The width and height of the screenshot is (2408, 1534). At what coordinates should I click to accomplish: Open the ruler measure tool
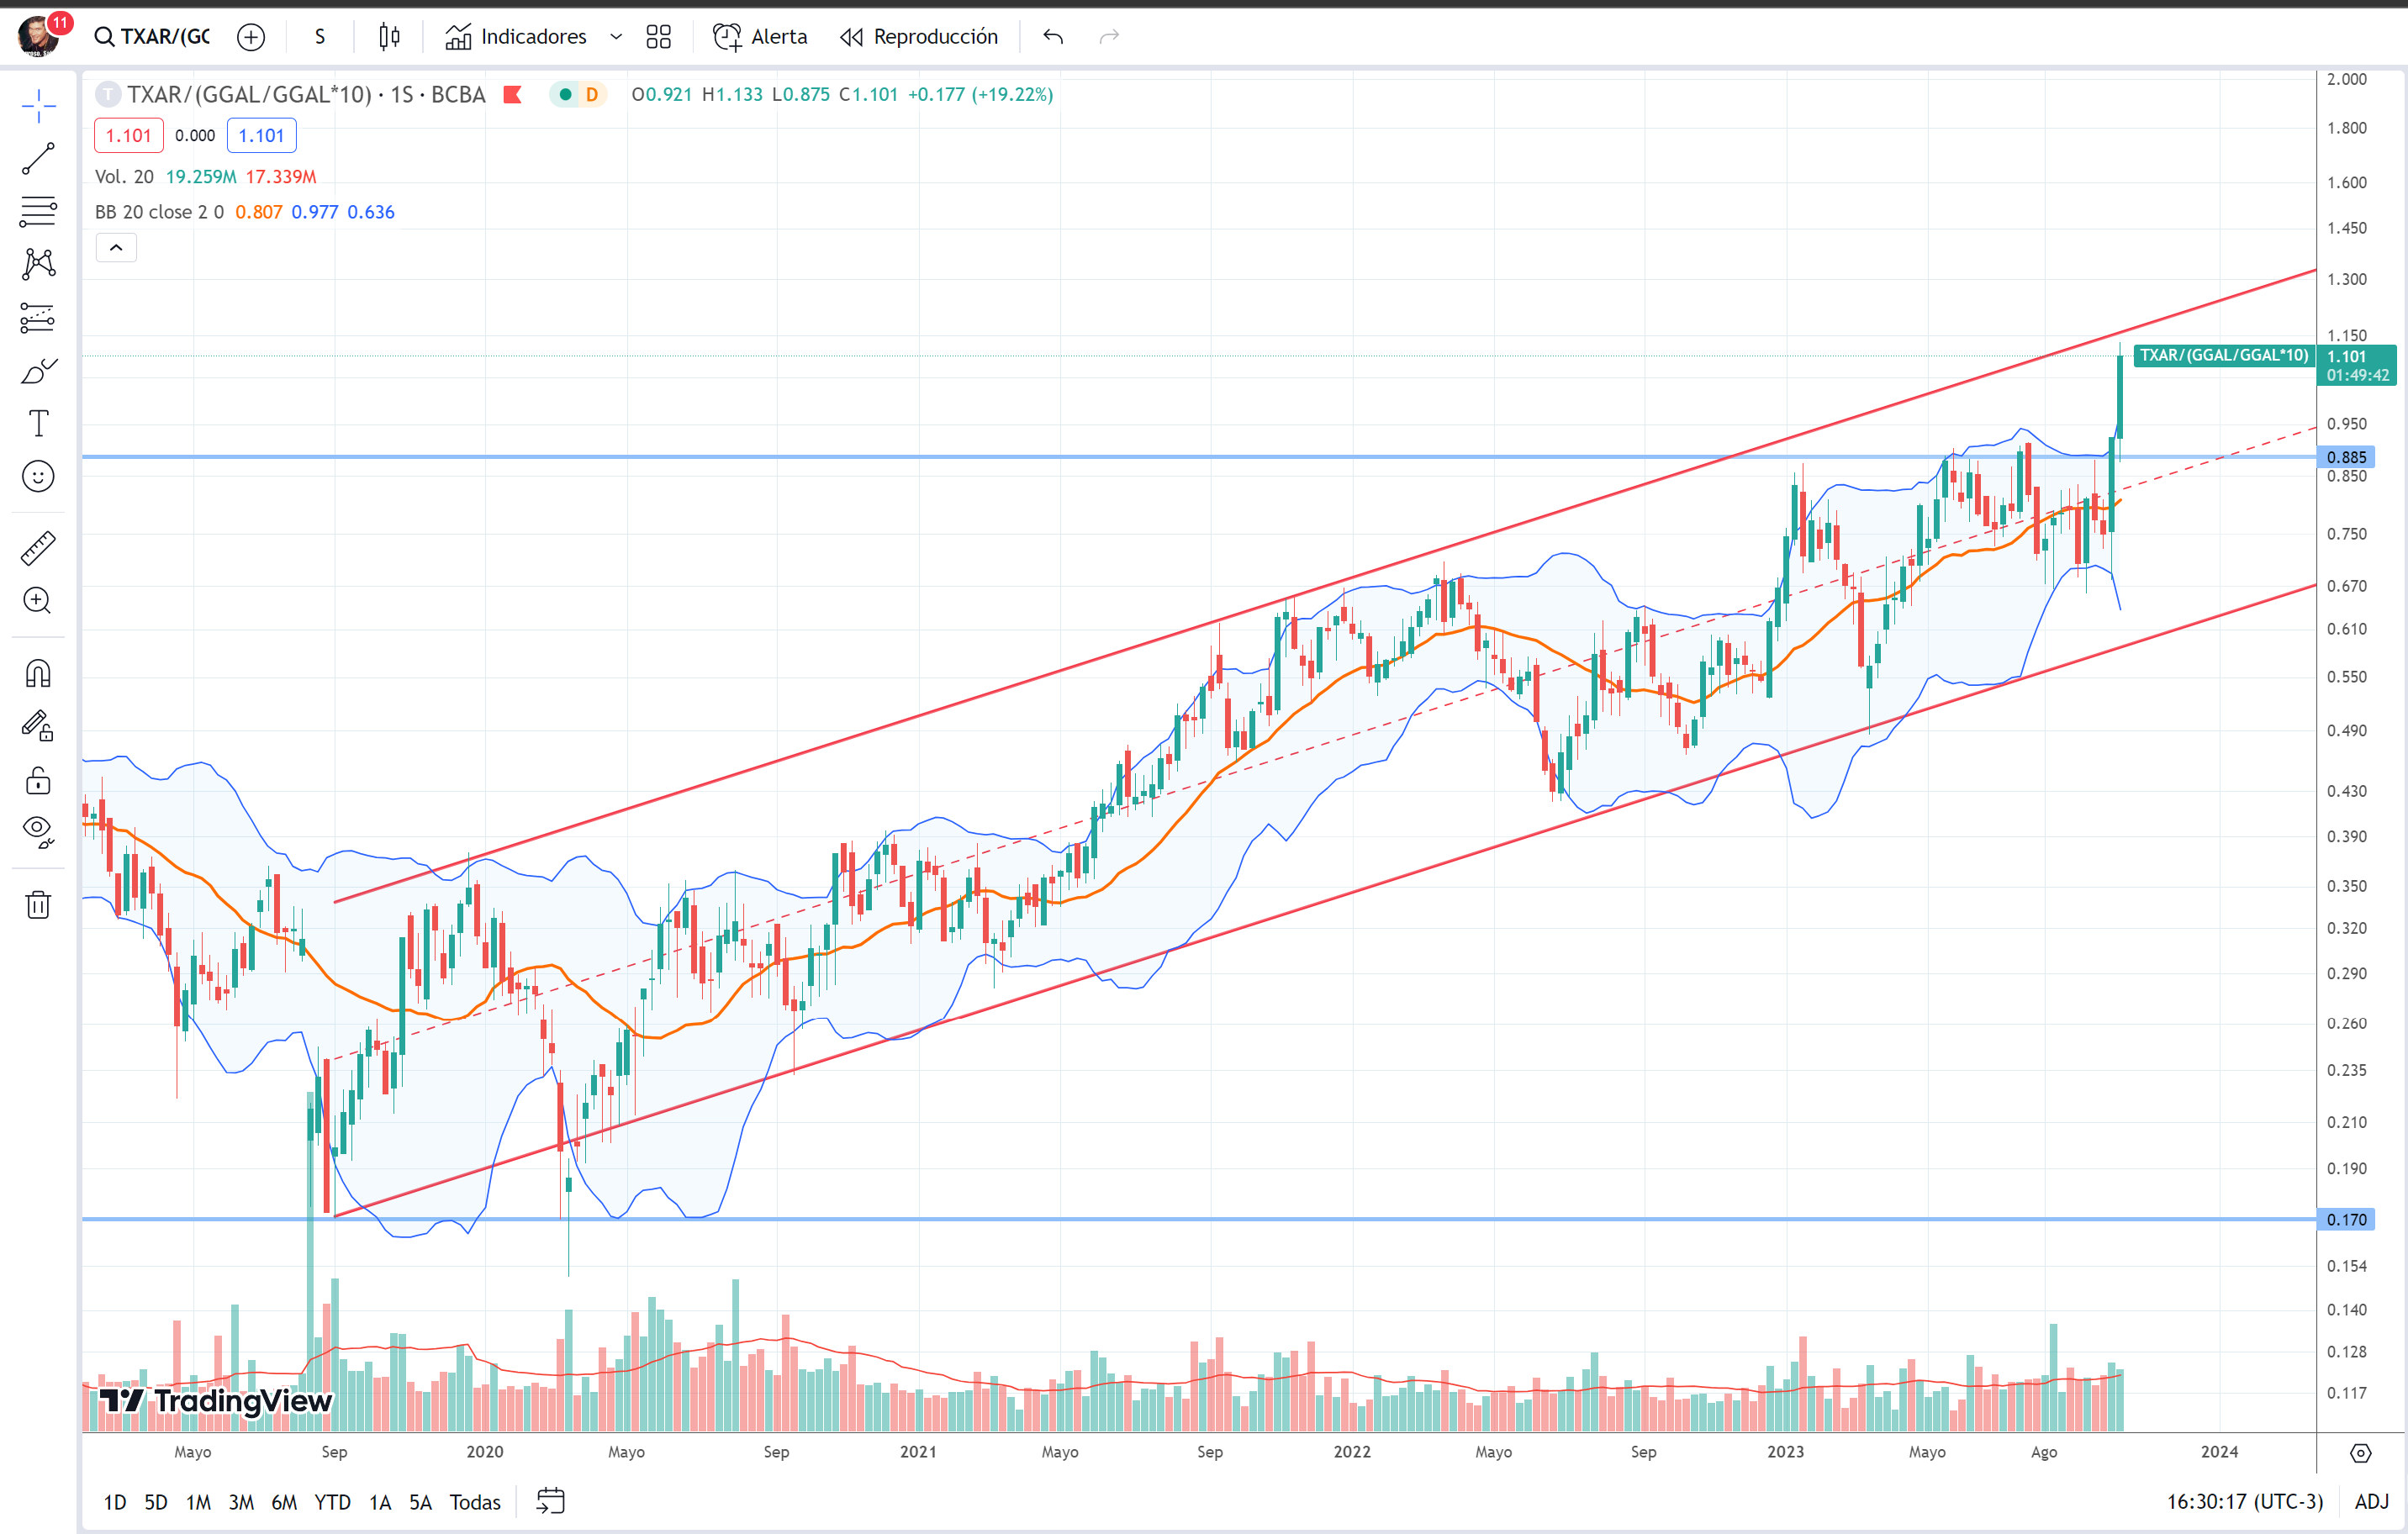click(x=38, y=548)
